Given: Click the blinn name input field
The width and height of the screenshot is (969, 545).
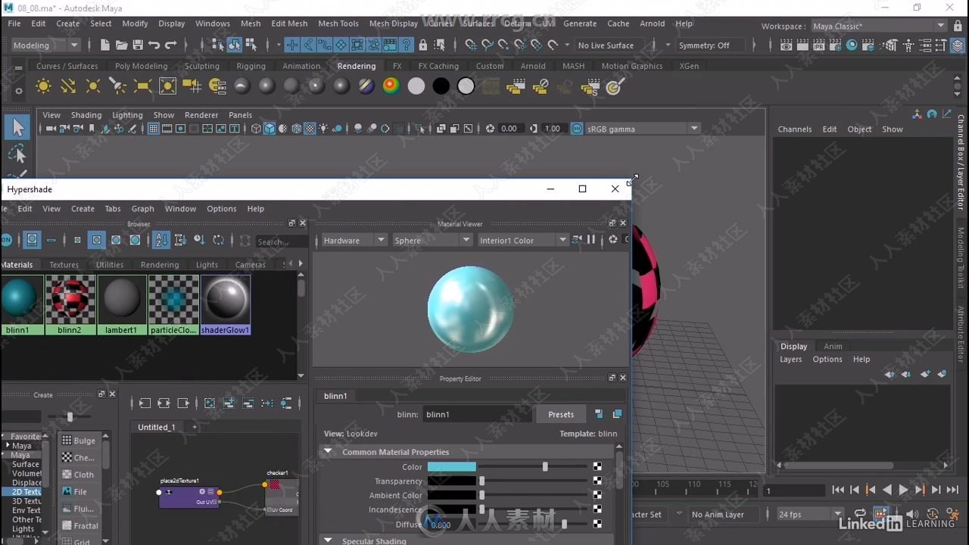Looking at the screenshot, I should [x=476, y=414].
